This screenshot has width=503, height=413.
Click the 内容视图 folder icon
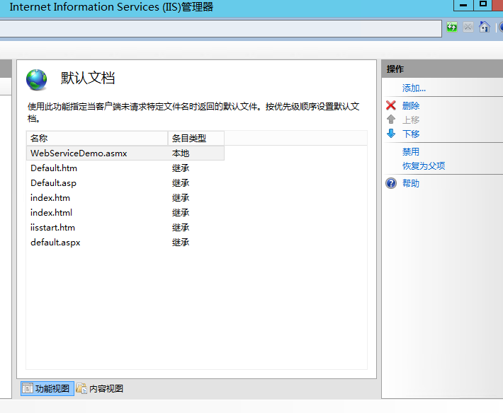tap(81, 388)
